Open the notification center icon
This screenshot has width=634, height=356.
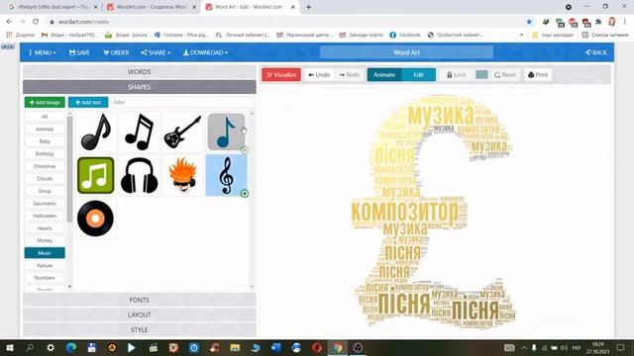point(621,347)
